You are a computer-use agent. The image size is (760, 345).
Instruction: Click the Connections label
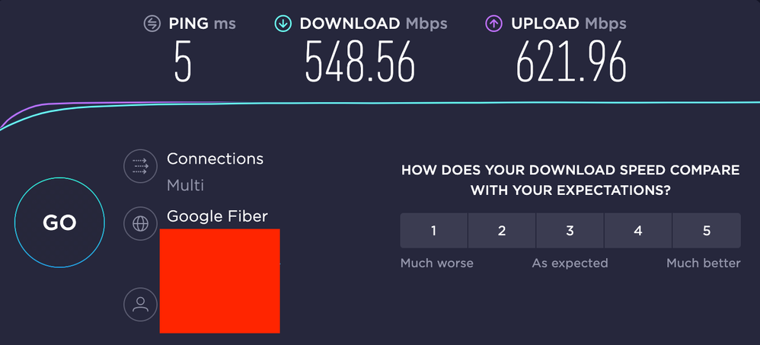215,159
